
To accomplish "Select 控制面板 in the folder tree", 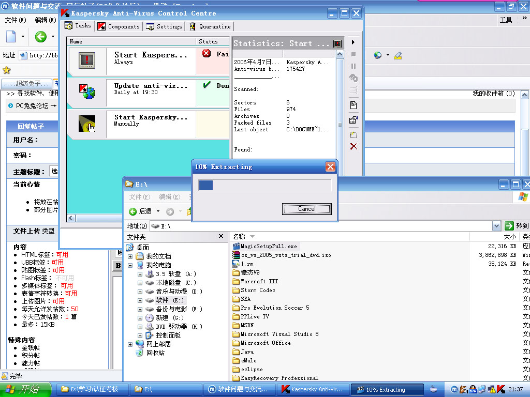I will (x=168, y=335).
